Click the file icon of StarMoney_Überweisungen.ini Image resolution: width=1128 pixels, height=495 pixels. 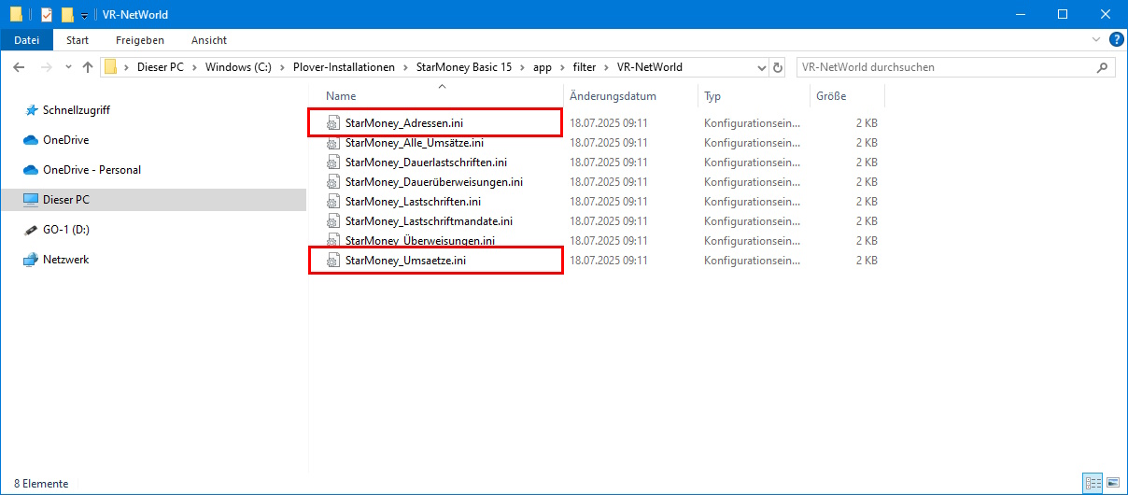point(333,240)
